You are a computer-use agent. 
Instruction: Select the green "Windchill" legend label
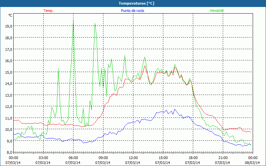217,11
